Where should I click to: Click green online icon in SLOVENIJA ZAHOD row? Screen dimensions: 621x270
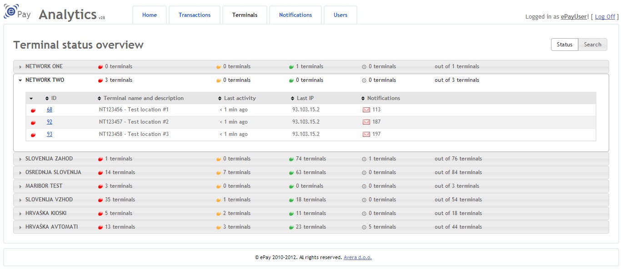(x=291, y=159)
